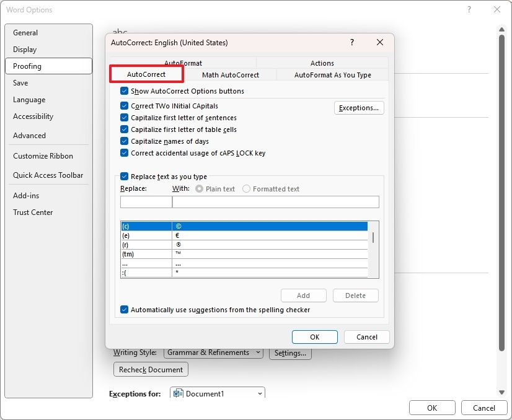This screenshot has width=512, height=420.
Task: Click the Document1 document icon in Exceptions for box
Action: 178,393
